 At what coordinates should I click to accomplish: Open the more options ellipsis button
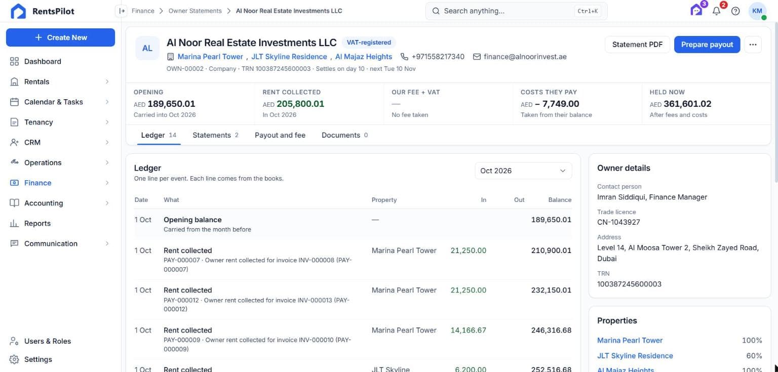[x=753, y=45]
